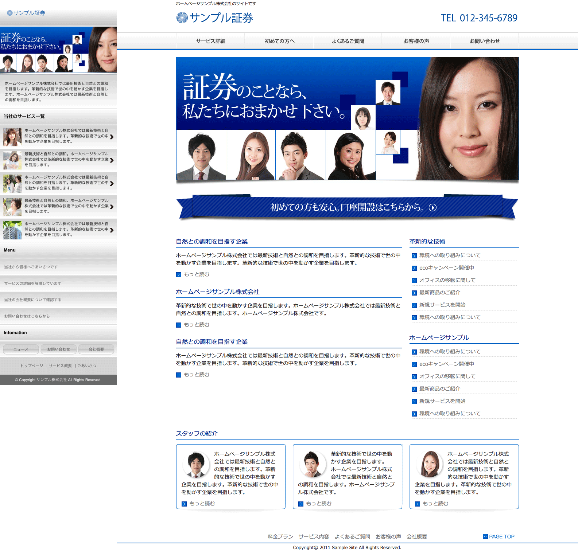Open the third service item via its chevron

112,184
